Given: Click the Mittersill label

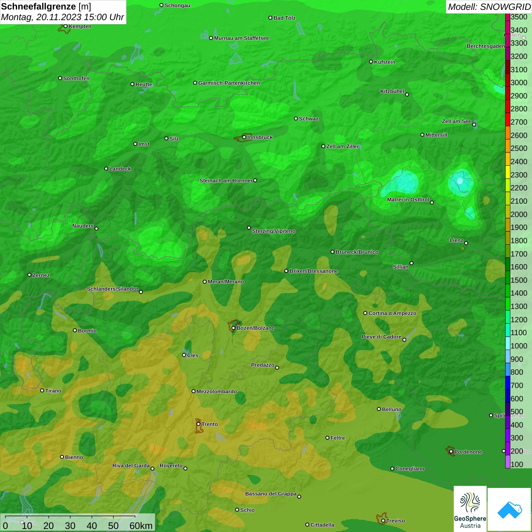Looking at the screenshot, I should click(x=436, y=135).
